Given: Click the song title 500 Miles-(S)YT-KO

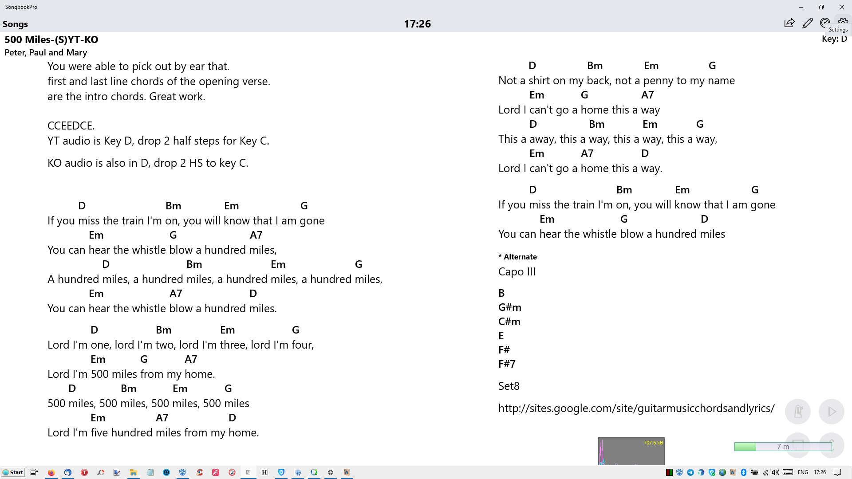Looking at the screenshot, I should (51, 39).
